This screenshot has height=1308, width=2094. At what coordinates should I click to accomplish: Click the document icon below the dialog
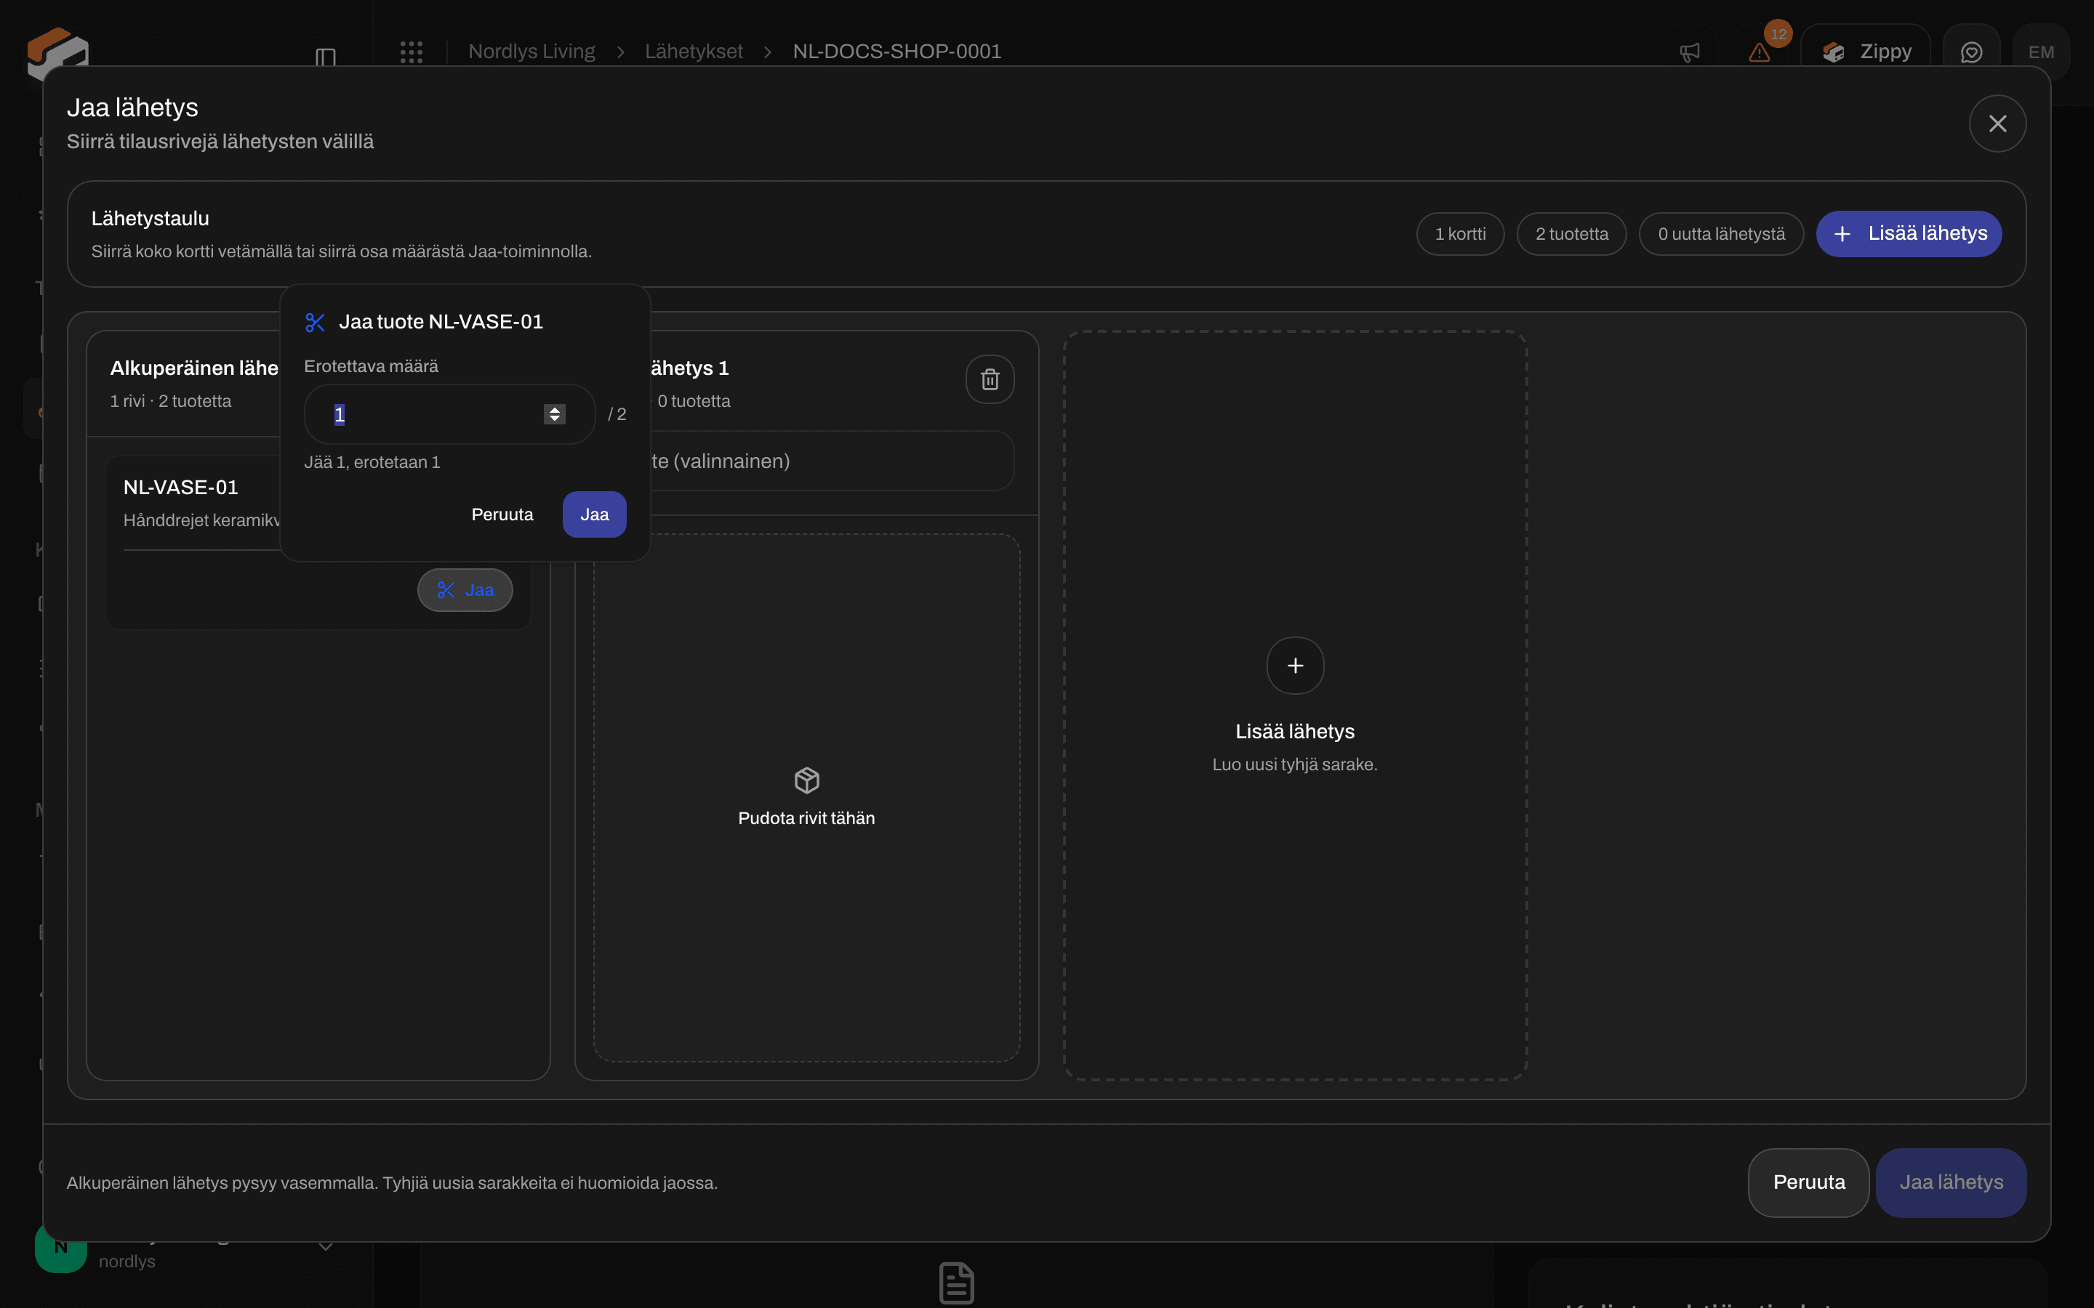[956, 1283]
